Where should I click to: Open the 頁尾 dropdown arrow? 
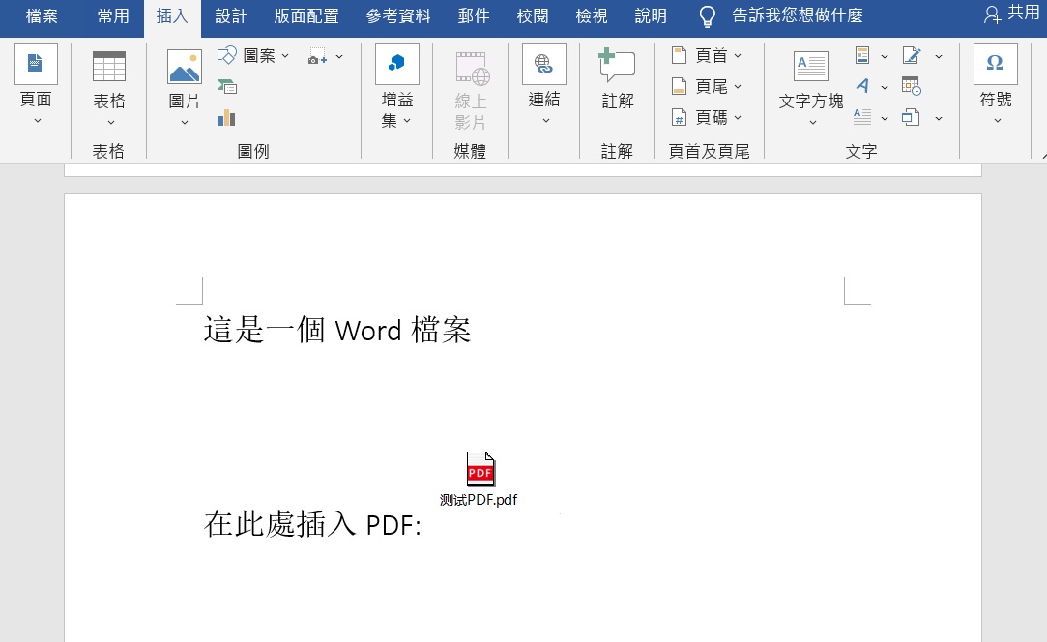tap(738, 87)
